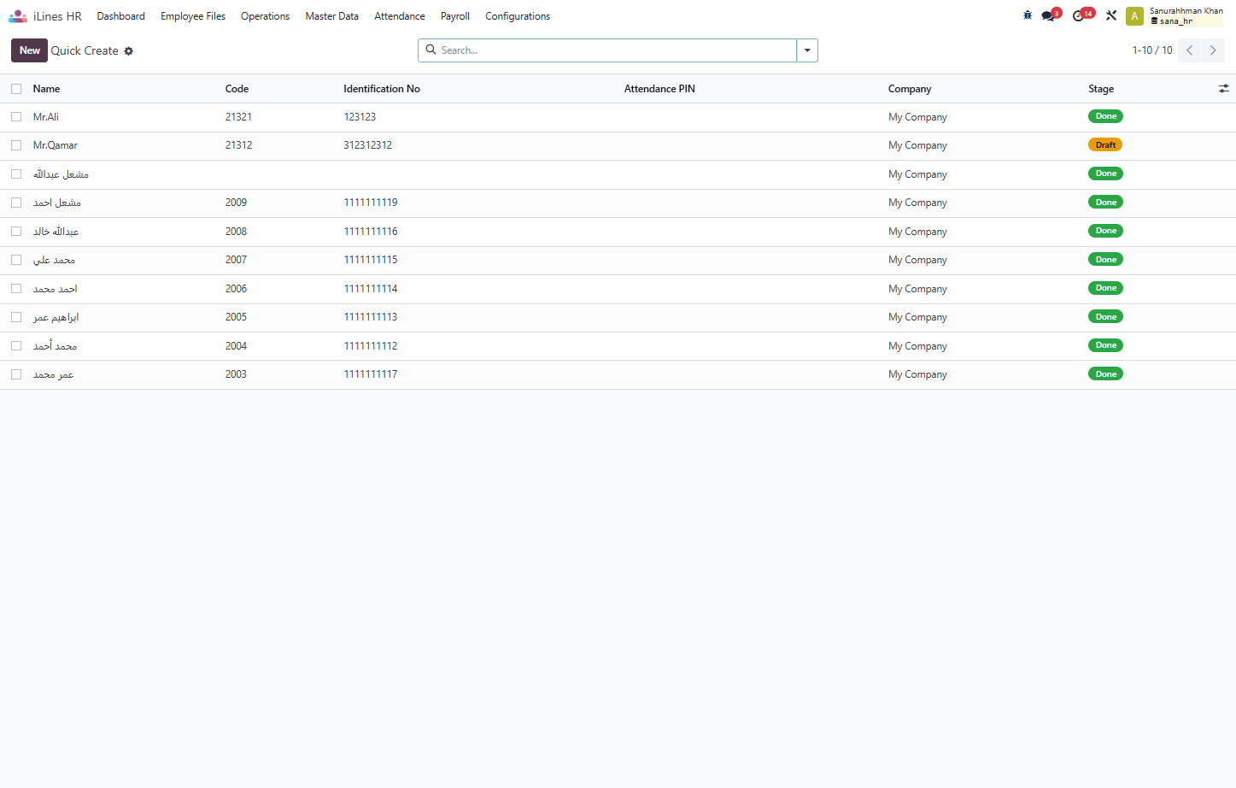This screenshot has width=1236, height=788.
Task: Sort by the Code column header
Action: [x=237, y=89]
